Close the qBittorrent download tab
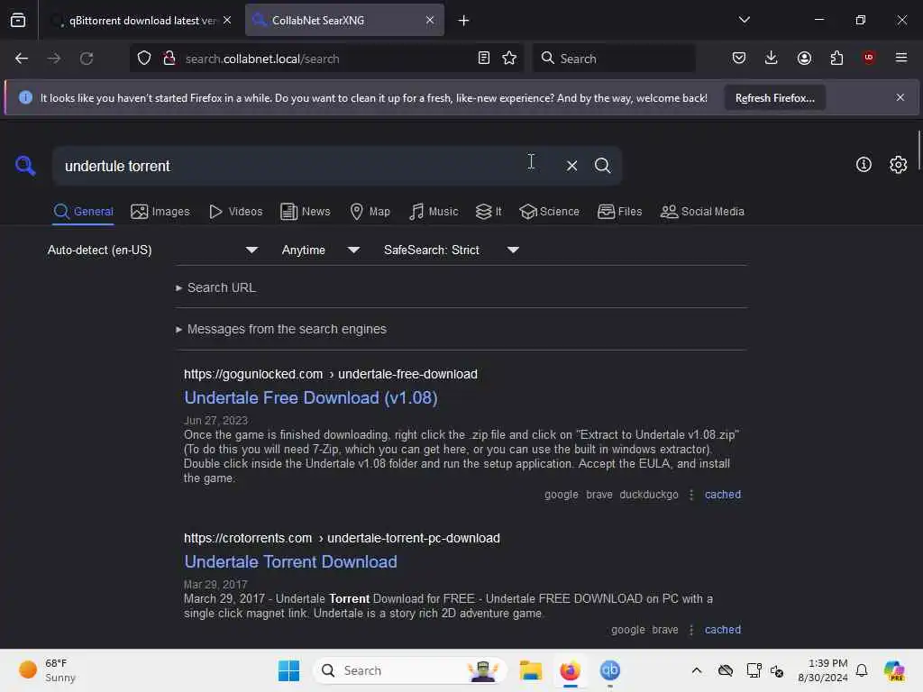The height and width of the screenshot is (692, 923). [227, 20]
